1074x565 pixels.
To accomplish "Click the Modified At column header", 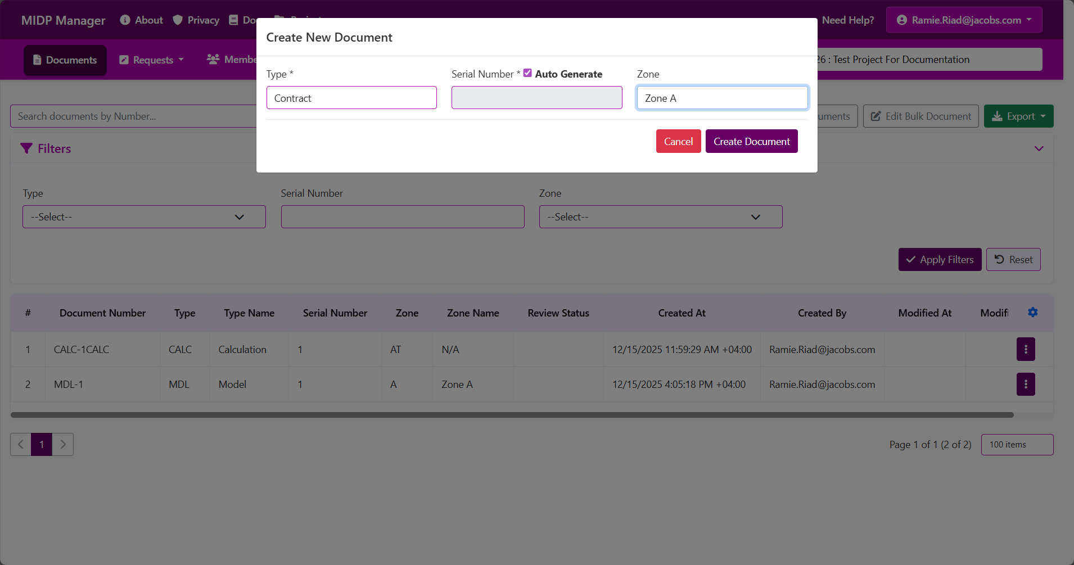I will tap(924, 313).
